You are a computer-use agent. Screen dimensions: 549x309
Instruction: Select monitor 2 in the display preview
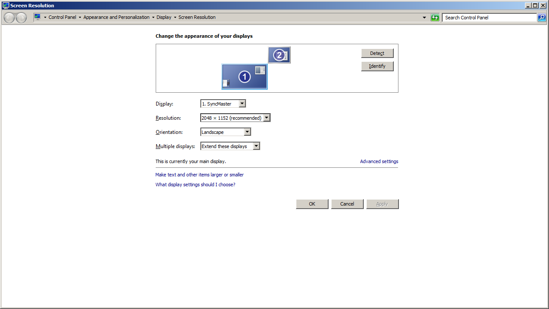[x=279, y=55]
